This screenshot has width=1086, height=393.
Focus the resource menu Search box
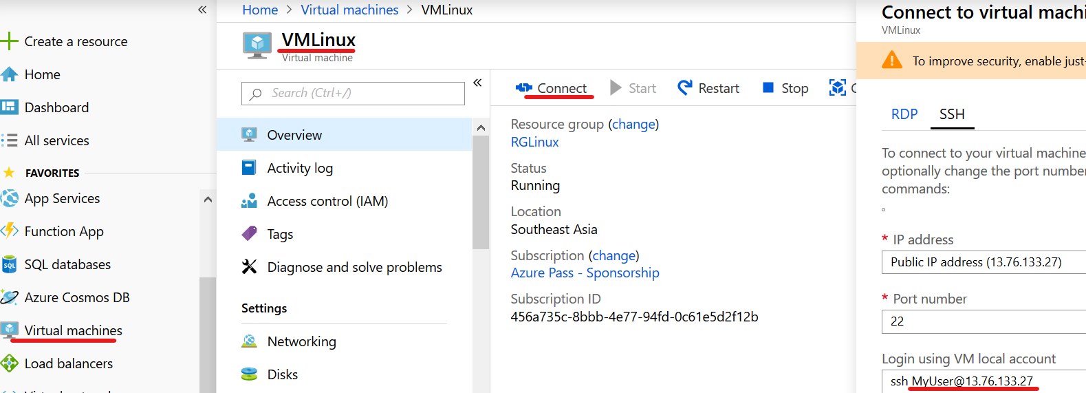(x=353, y=93)
